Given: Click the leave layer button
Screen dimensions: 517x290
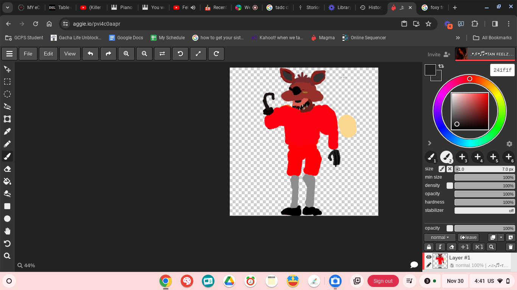Looking at the screenshot, I should click(468, 238).
